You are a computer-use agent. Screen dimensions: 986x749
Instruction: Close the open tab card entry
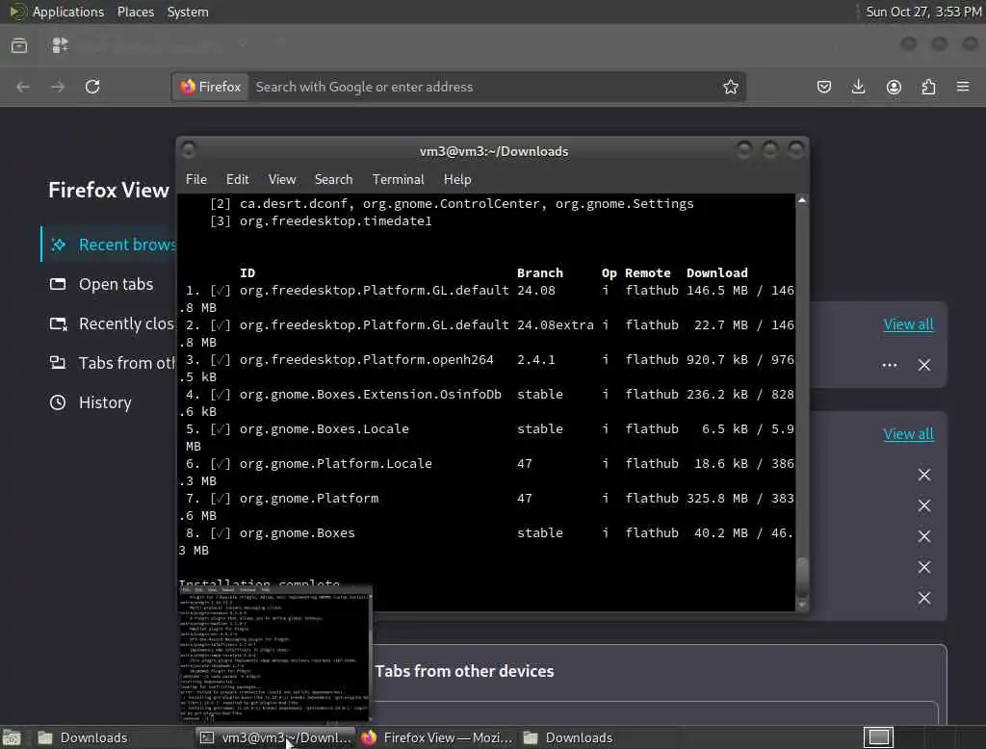[x=923, y=365]
